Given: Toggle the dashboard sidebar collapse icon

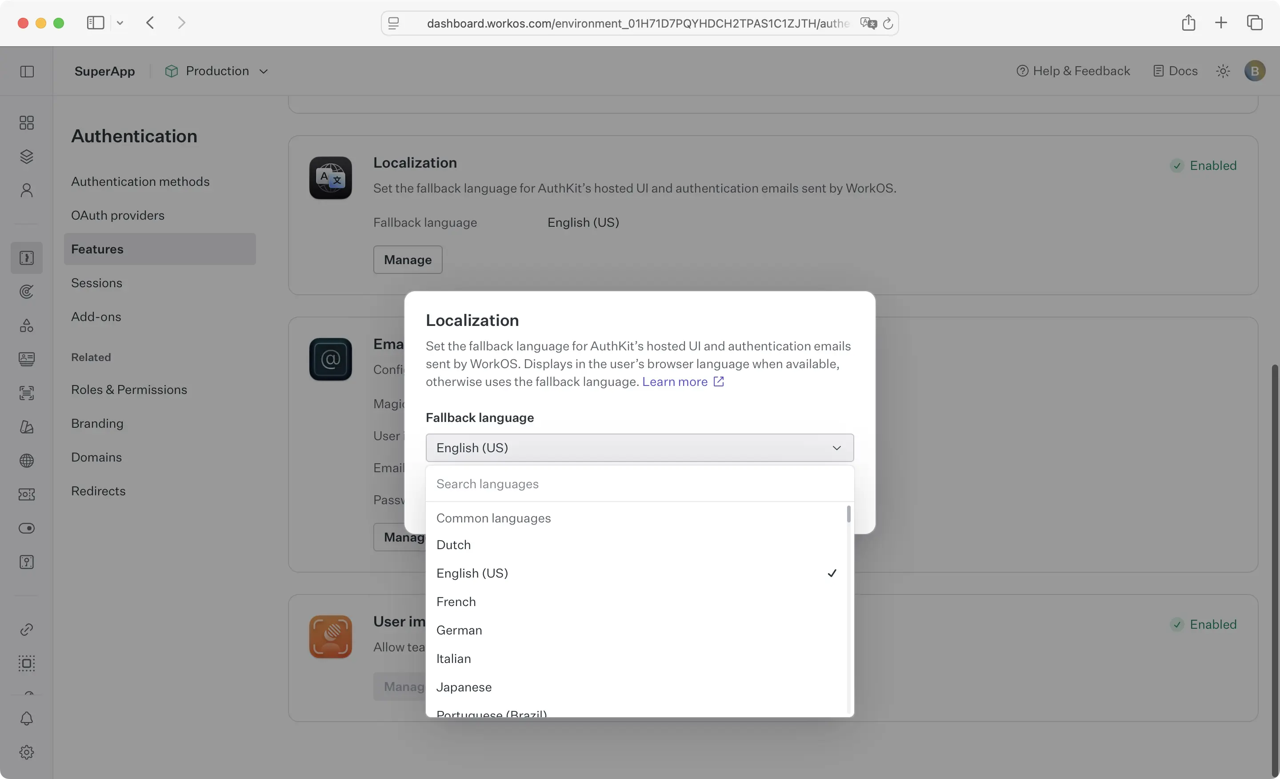Looking at the screenshot, I should tap(27, 71).
